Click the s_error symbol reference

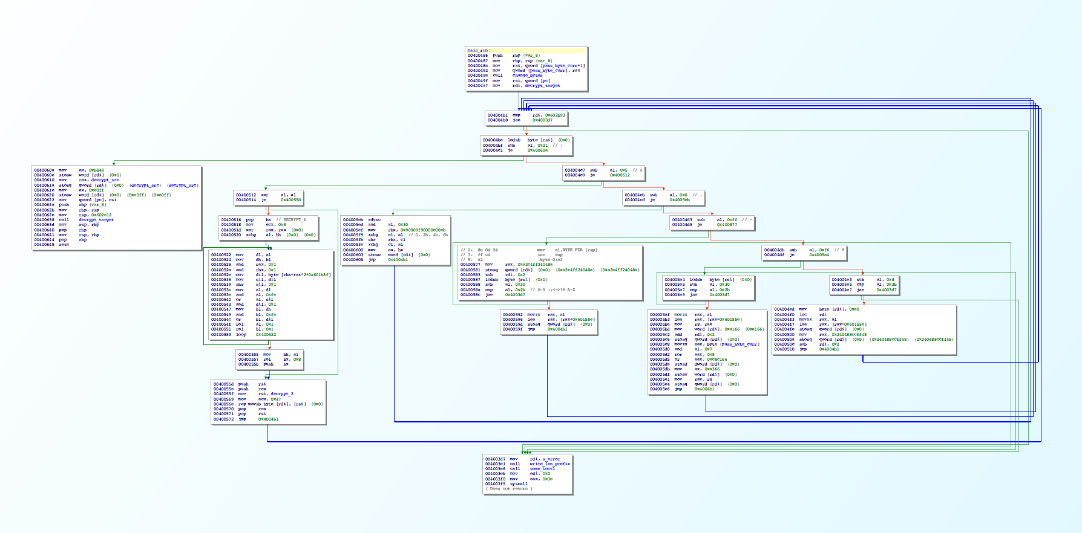coord(551,459)
